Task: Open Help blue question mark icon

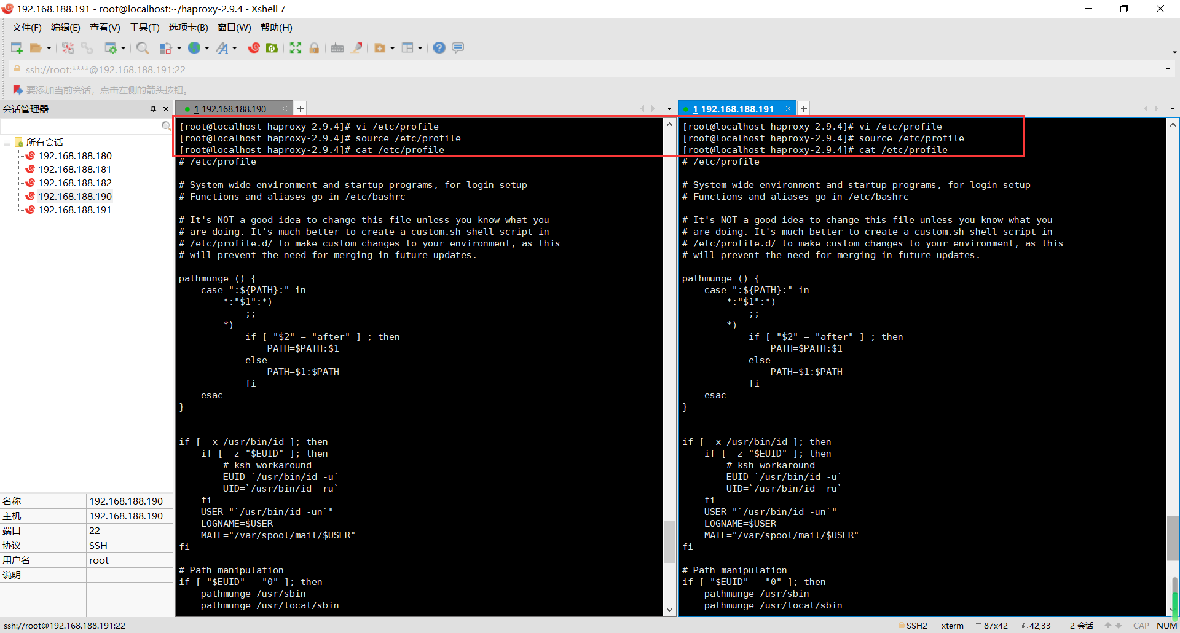Action: coord(439,48)
